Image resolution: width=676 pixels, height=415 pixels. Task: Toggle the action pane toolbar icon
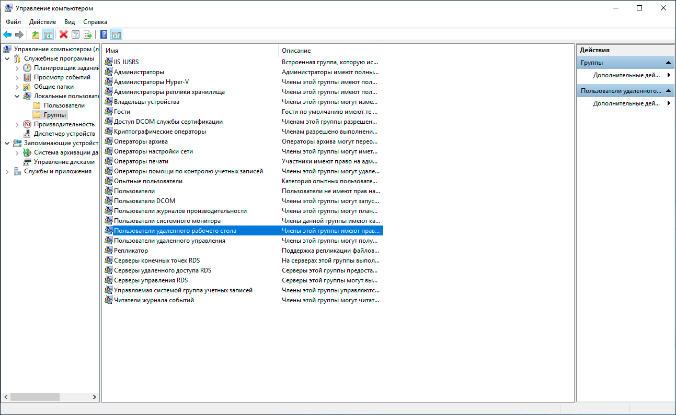pos(116,35)
